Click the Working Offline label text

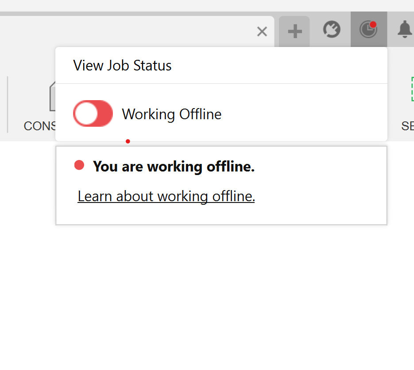click(171, 114)
